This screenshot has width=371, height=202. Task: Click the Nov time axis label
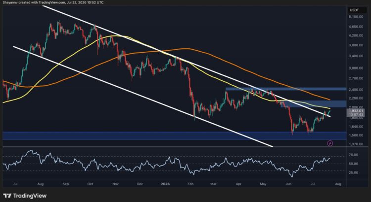tap(115, 184)
